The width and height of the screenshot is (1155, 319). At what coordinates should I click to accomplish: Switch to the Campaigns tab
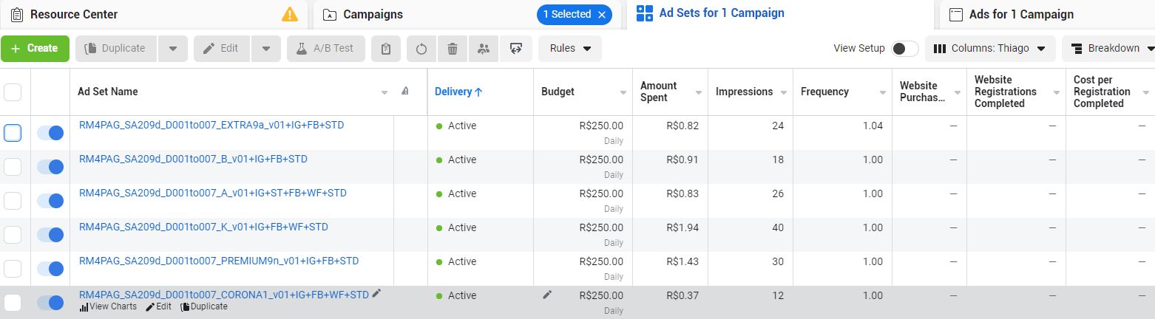pyautogui.click(x=373, y=15)
